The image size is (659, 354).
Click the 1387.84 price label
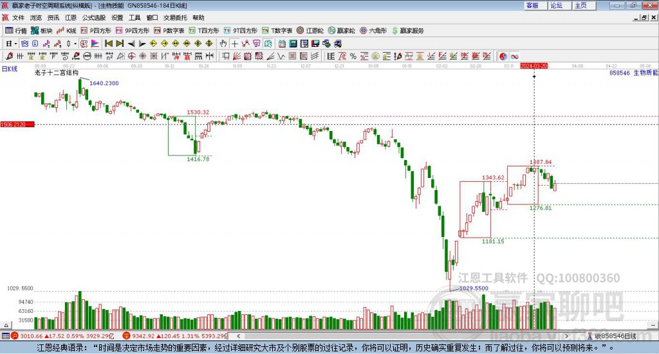541,162
